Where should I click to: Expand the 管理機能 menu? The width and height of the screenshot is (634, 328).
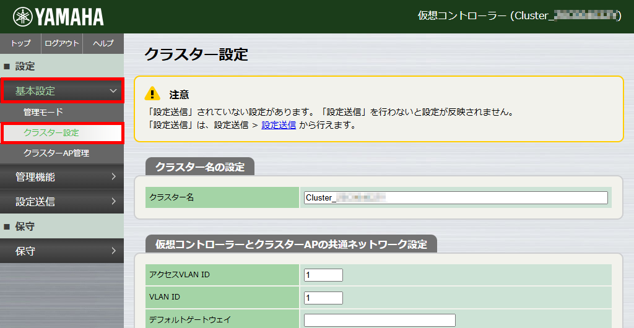pos(62,177)
